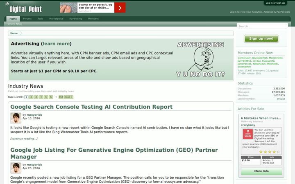Click latest member eky2az in Statistics
Viewport: 295px width, 184px height.
tap(281, 99)
